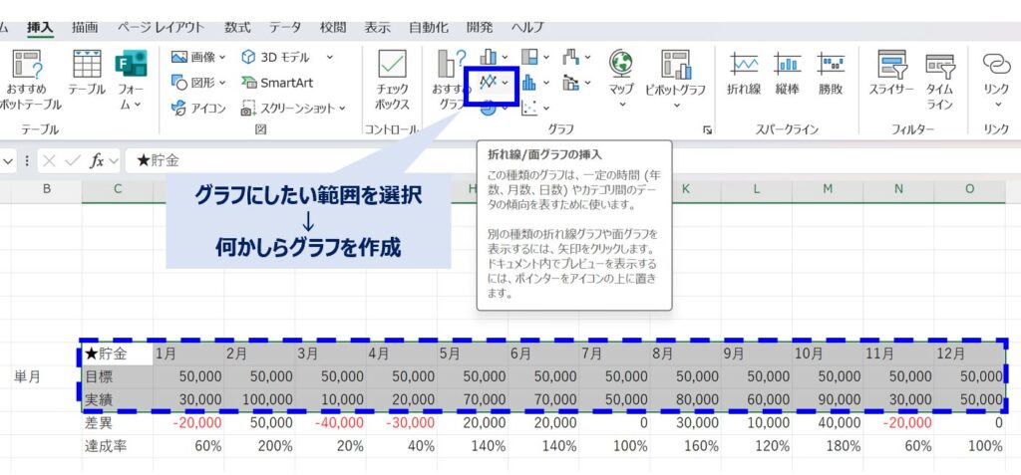Click the waterfall chart insert icon
This screenshot has height=475, width=1021.
click(x=571, y=58)
